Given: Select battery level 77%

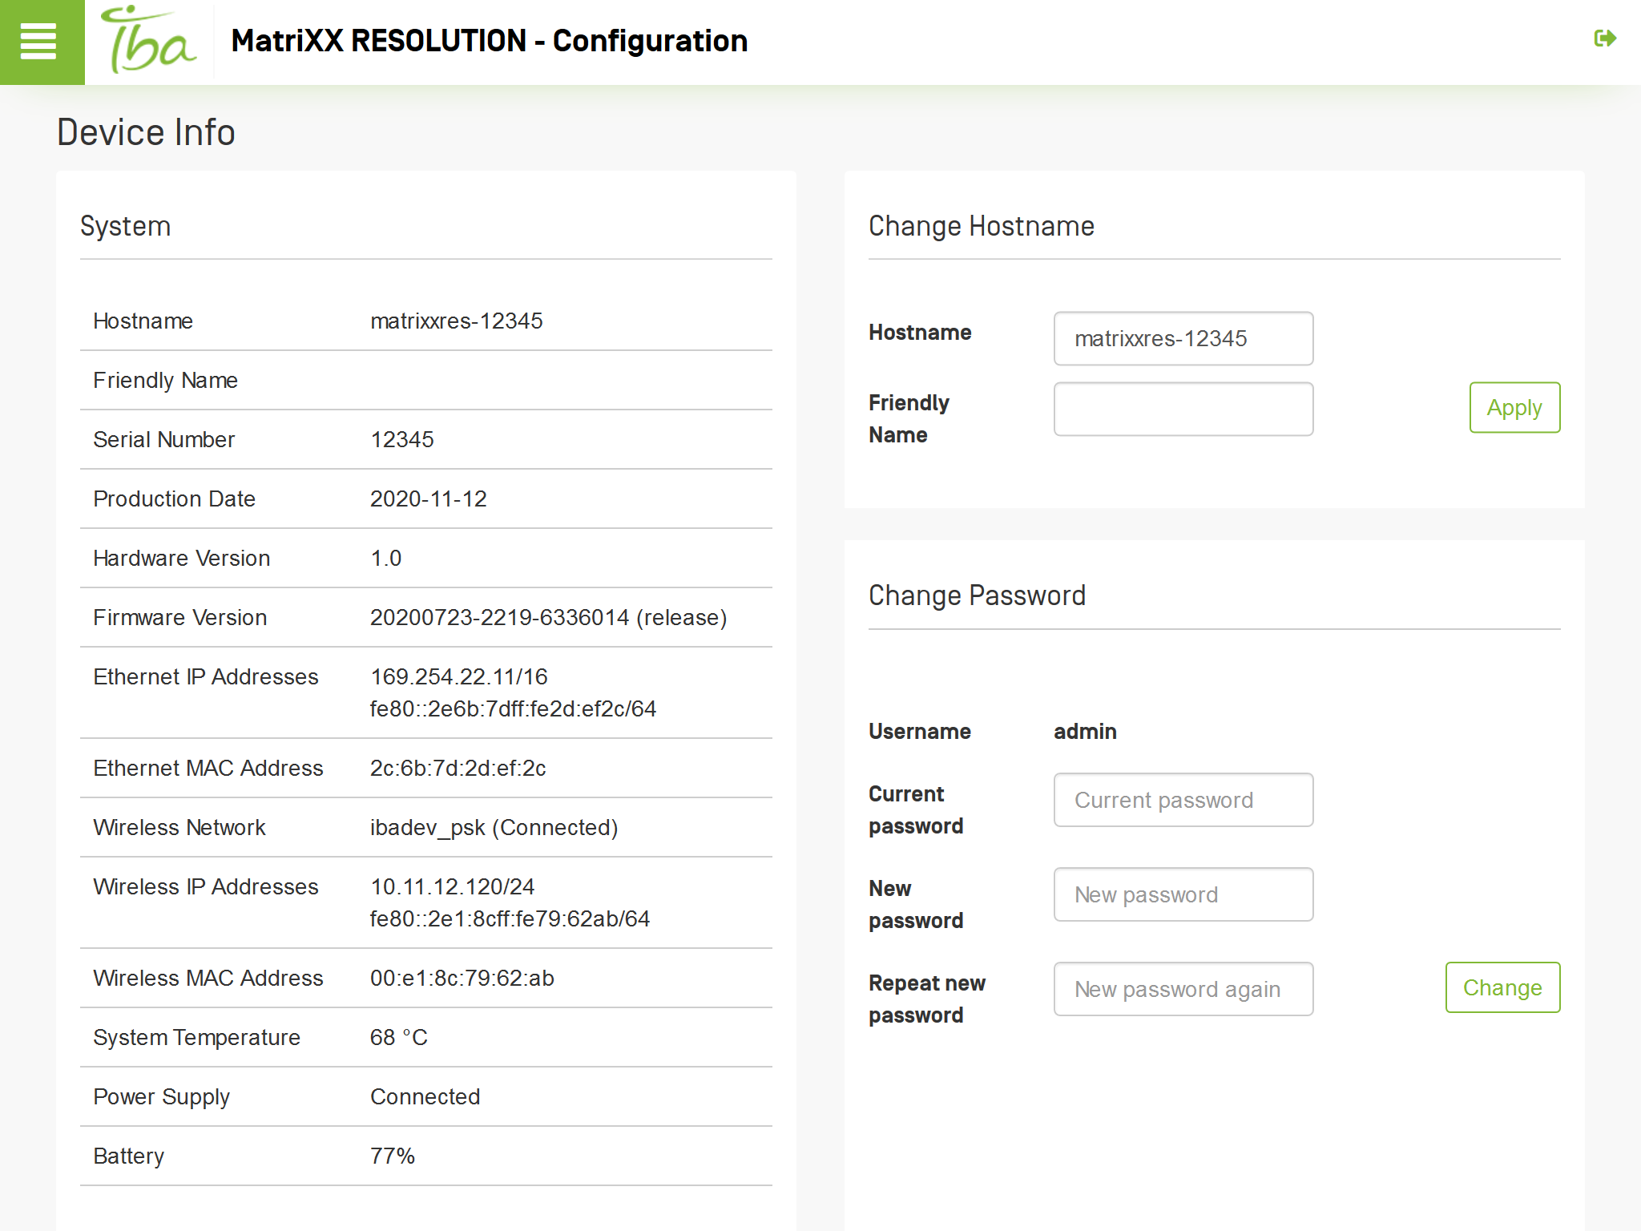Looking at the screenshot, I should tap(393, 1156).
